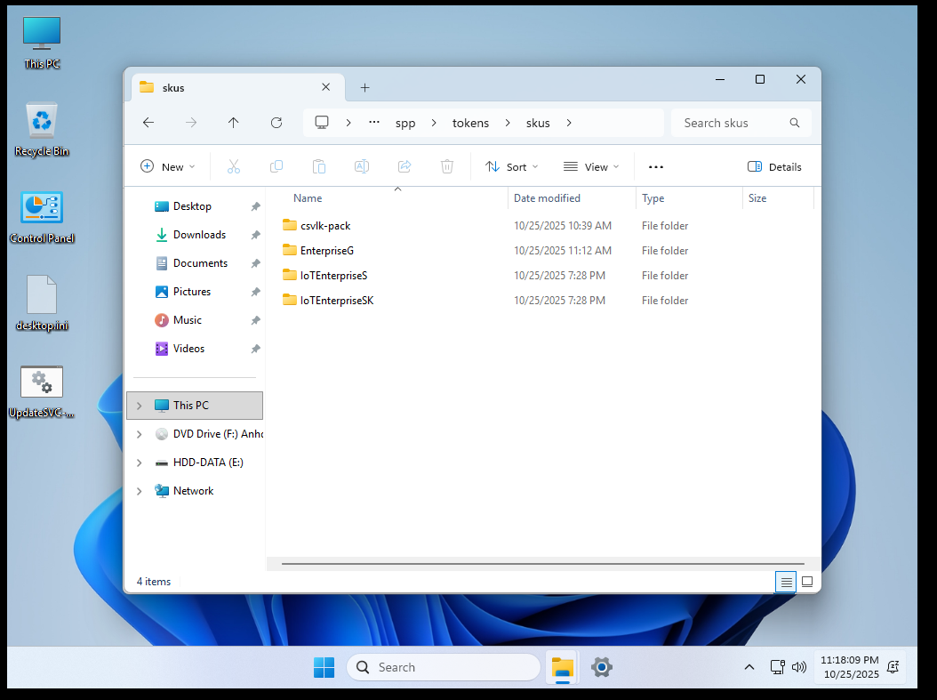Select desktop.ini file on desktop

[42, 303]
